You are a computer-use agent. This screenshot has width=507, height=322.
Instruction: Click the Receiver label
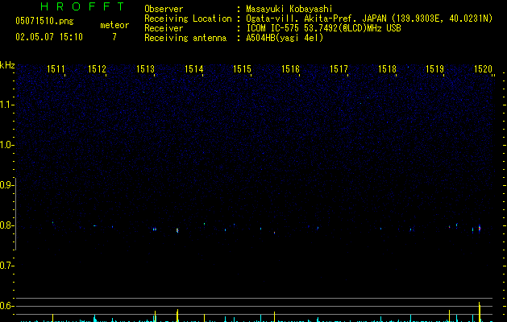coord(164,28)
